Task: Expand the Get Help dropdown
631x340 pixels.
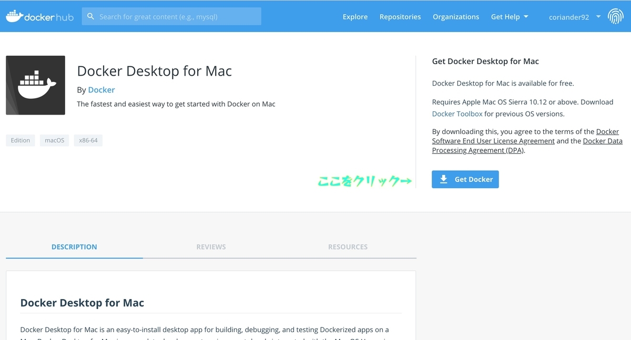Action: [510, 17]
